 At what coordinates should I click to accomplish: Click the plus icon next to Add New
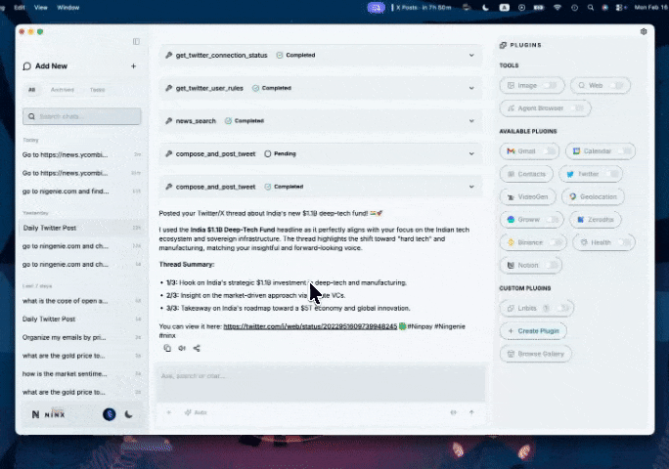click(x=134, y=66)
